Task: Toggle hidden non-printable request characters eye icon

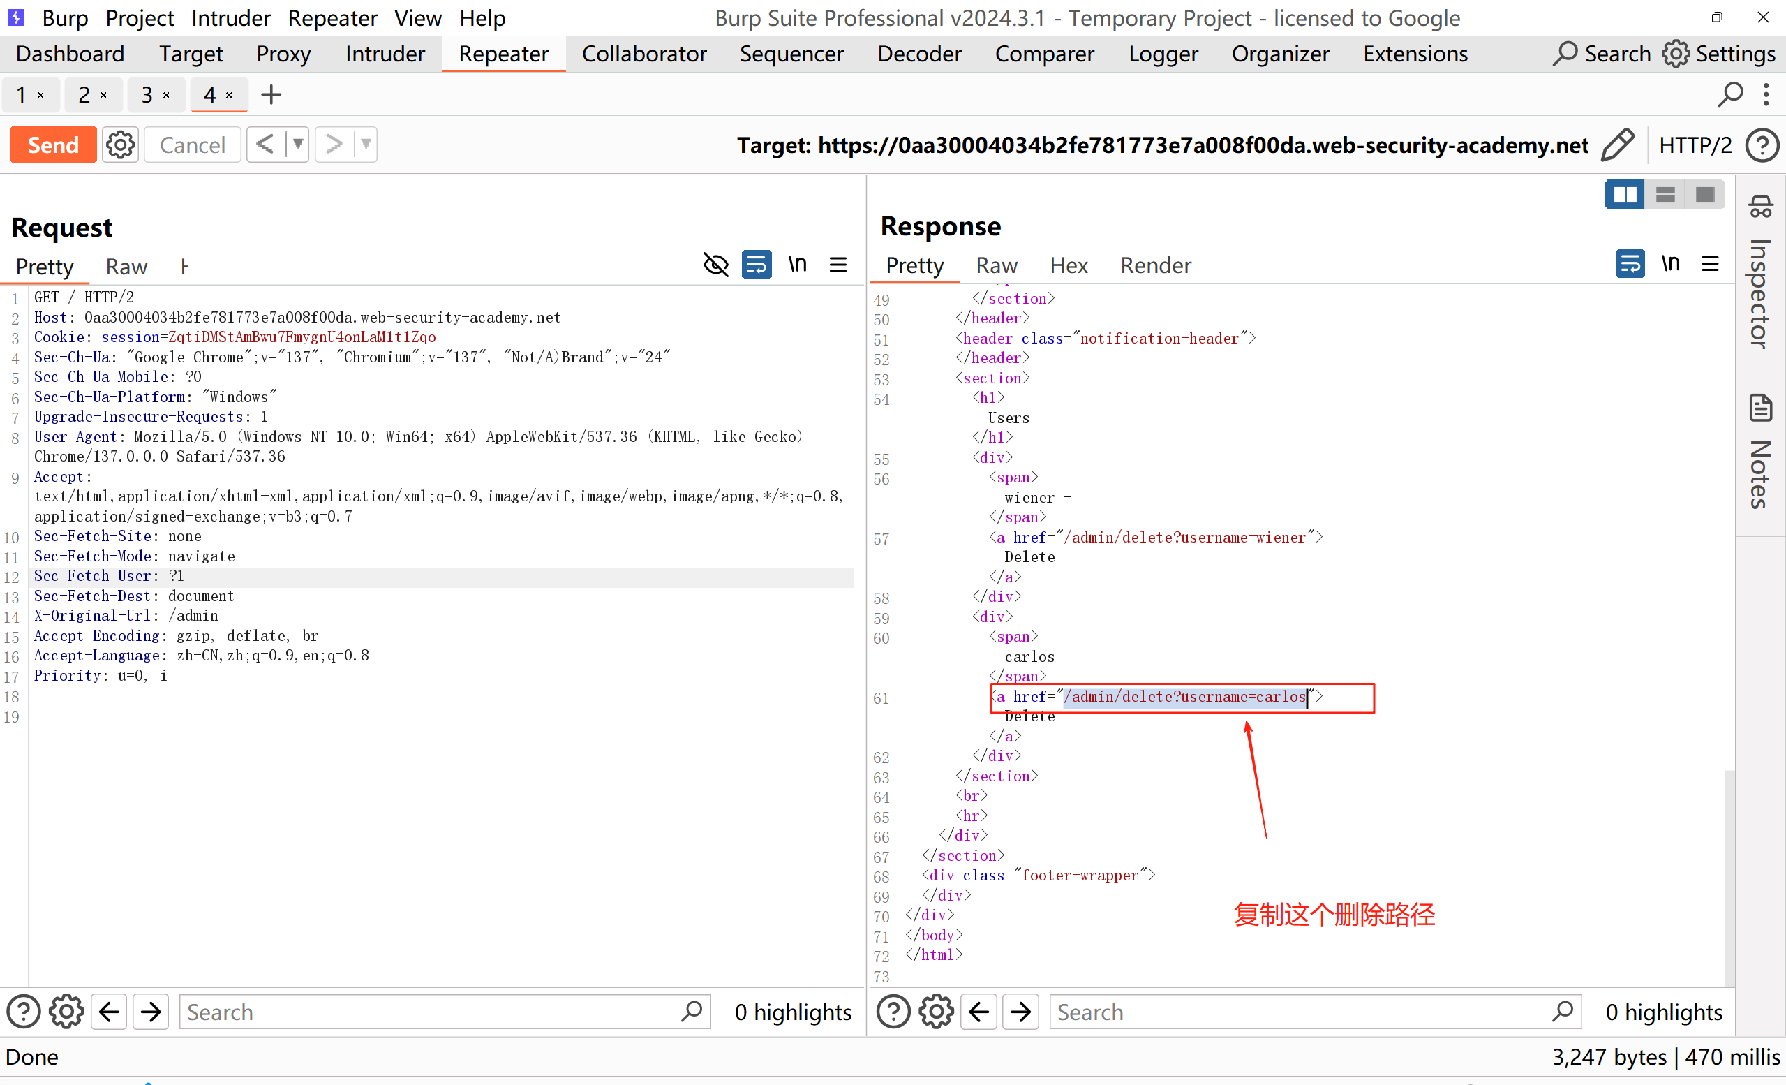Action: [x=715, y=265]
